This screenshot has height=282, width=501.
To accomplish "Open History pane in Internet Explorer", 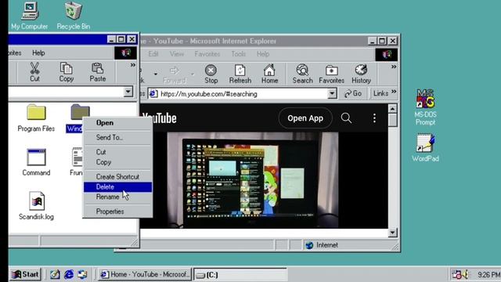I will click(361, 74).
